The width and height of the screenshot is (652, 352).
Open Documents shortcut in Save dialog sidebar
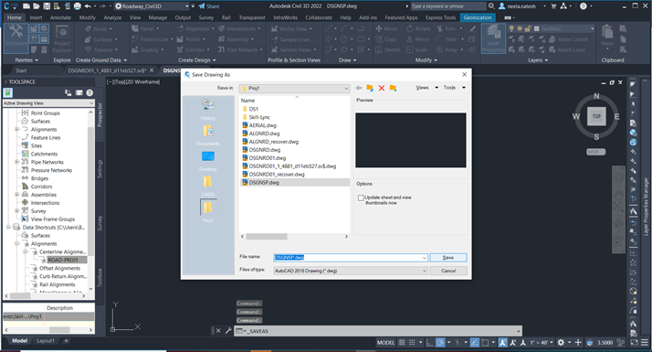(x=208, y=134)
